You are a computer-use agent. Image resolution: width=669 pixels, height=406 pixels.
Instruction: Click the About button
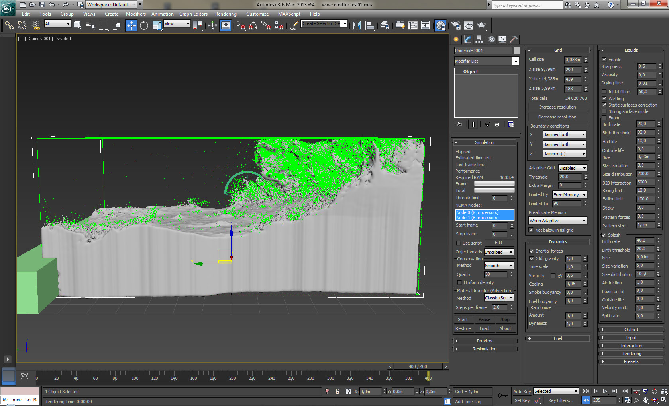505,328
